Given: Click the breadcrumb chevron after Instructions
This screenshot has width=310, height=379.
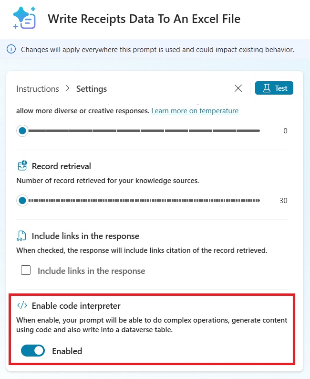Looking at the screenshot, I should pos(68,88).
